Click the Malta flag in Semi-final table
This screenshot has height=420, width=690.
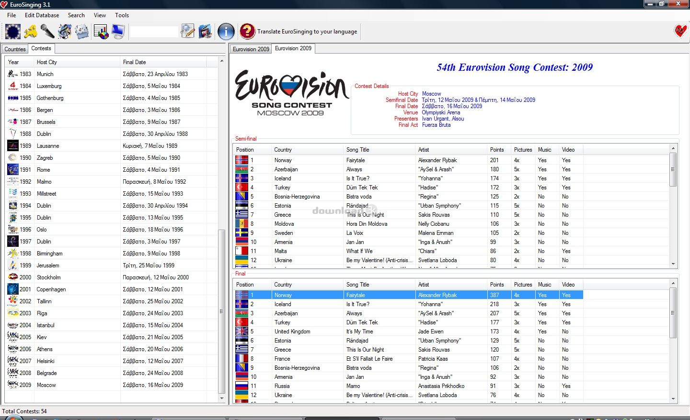tap(241, 251)
